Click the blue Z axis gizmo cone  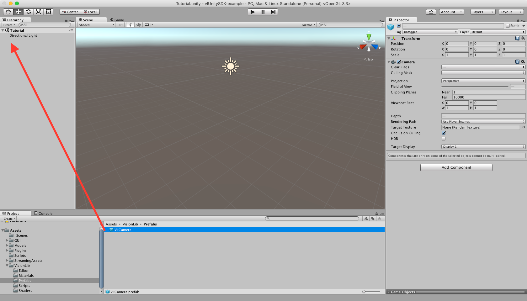tap(375, 47)
